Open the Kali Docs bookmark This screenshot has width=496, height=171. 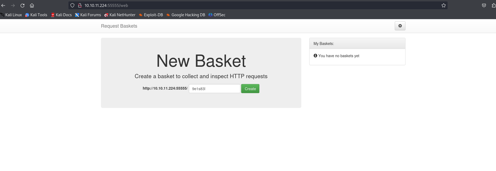(x=61, y=15)
